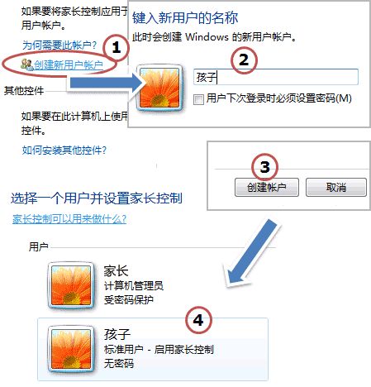Click the users icon beside 创建新用户帐户
The height and width of the screenshot is (387, 371).
tap(26, 64)
